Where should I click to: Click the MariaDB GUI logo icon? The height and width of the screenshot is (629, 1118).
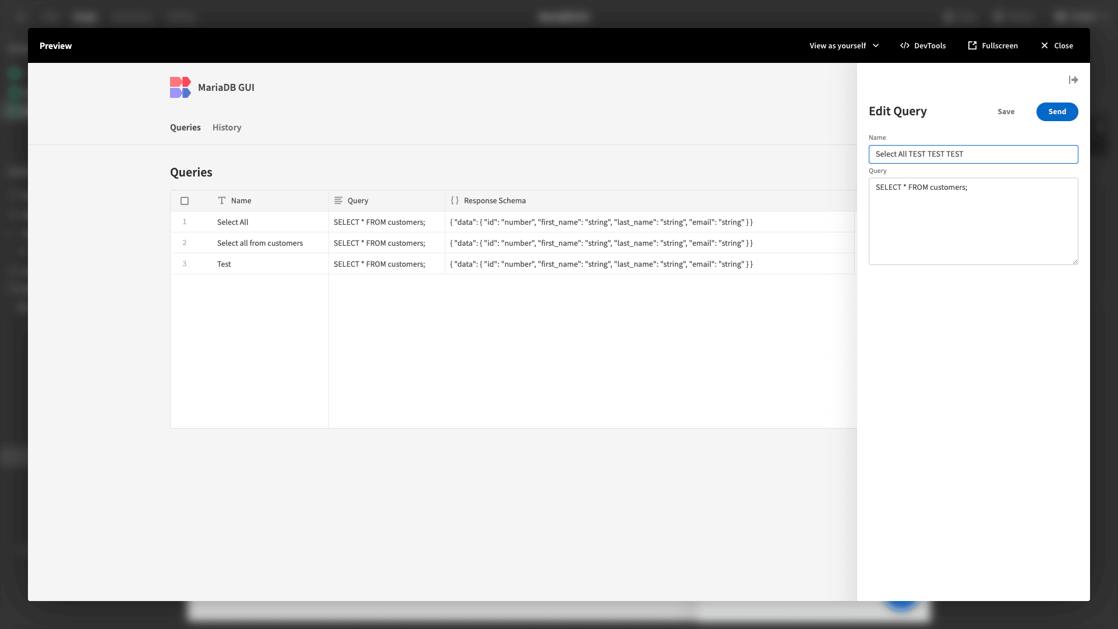(181, 87)
